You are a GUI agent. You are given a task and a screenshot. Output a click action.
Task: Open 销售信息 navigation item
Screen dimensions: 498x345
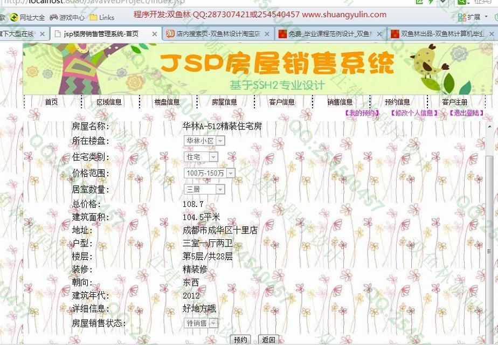click(x=340, y=102)
